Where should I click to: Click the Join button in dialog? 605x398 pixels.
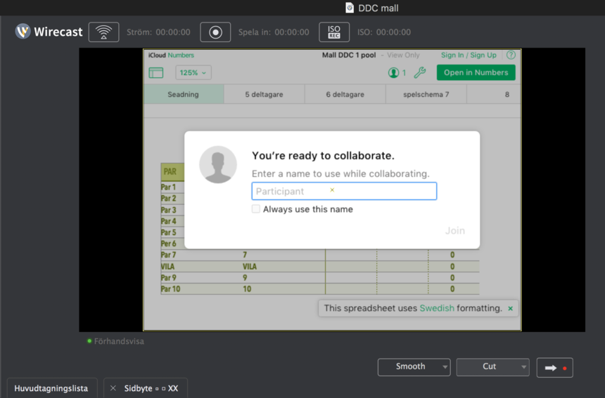[455, 230]
